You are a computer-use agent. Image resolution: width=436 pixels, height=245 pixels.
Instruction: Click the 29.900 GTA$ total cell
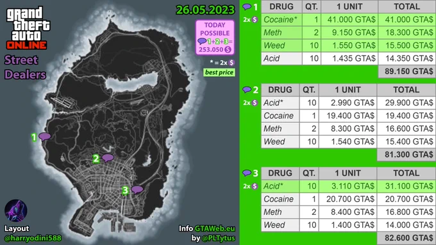pyautogui.click(x=407, y=102)
